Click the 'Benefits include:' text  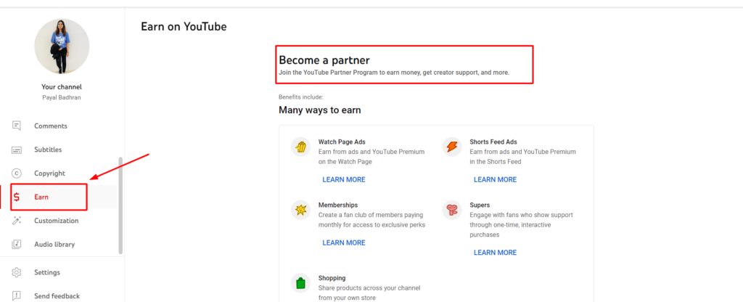pyautogui.click(x=301, y=97)
